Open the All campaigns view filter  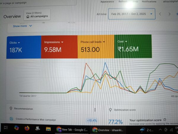click(37, 16)
